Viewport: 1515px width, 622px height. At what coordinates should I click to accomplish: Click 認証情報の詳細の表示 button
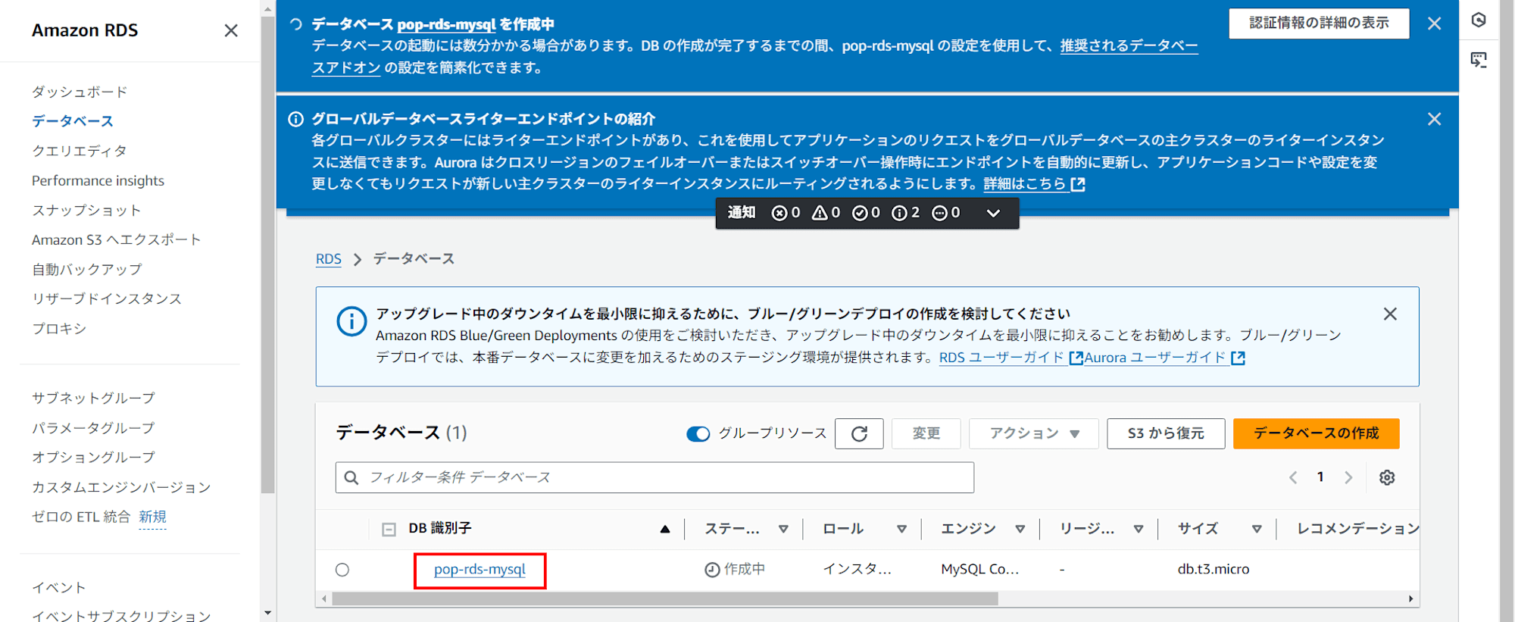1319,23
